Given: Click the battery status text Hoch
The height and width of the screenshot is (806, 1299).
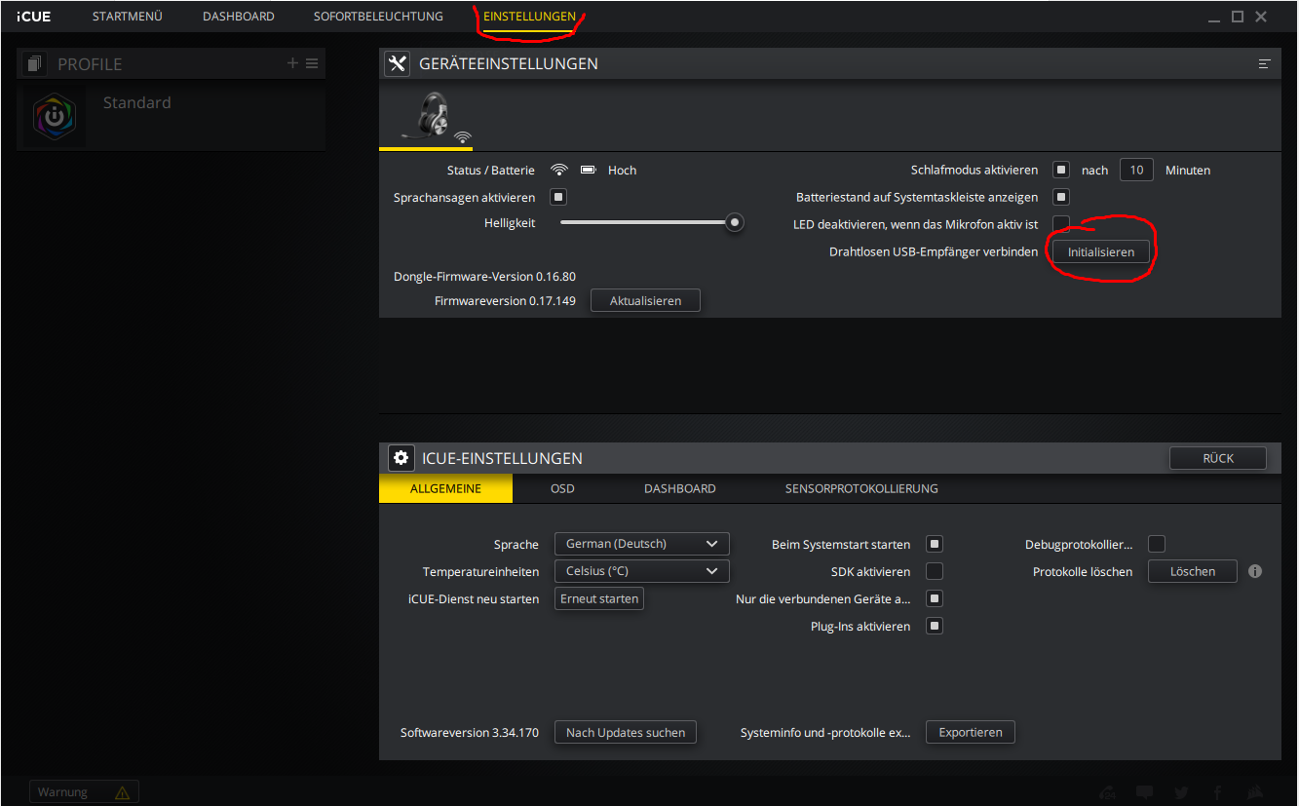Looking at the screenshot, I should 622,170.
